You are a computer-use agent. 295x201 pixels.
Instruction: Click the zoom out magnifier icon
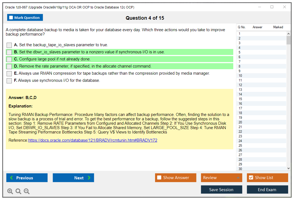pyautogui.click(x=26, y=191)
